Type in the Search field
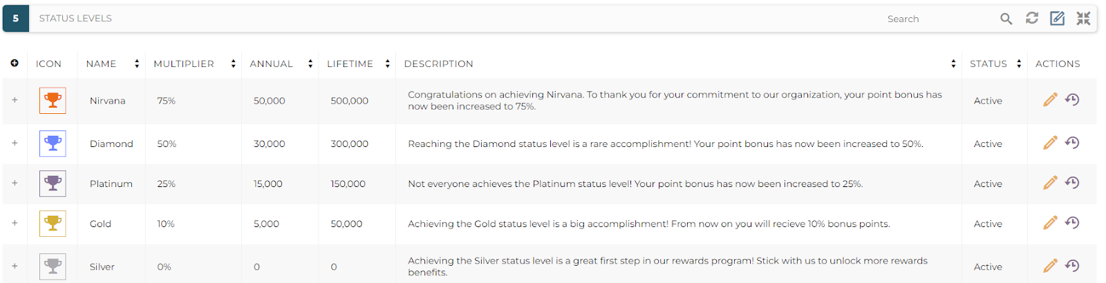The image size is (1106, 283). [933, 19]
